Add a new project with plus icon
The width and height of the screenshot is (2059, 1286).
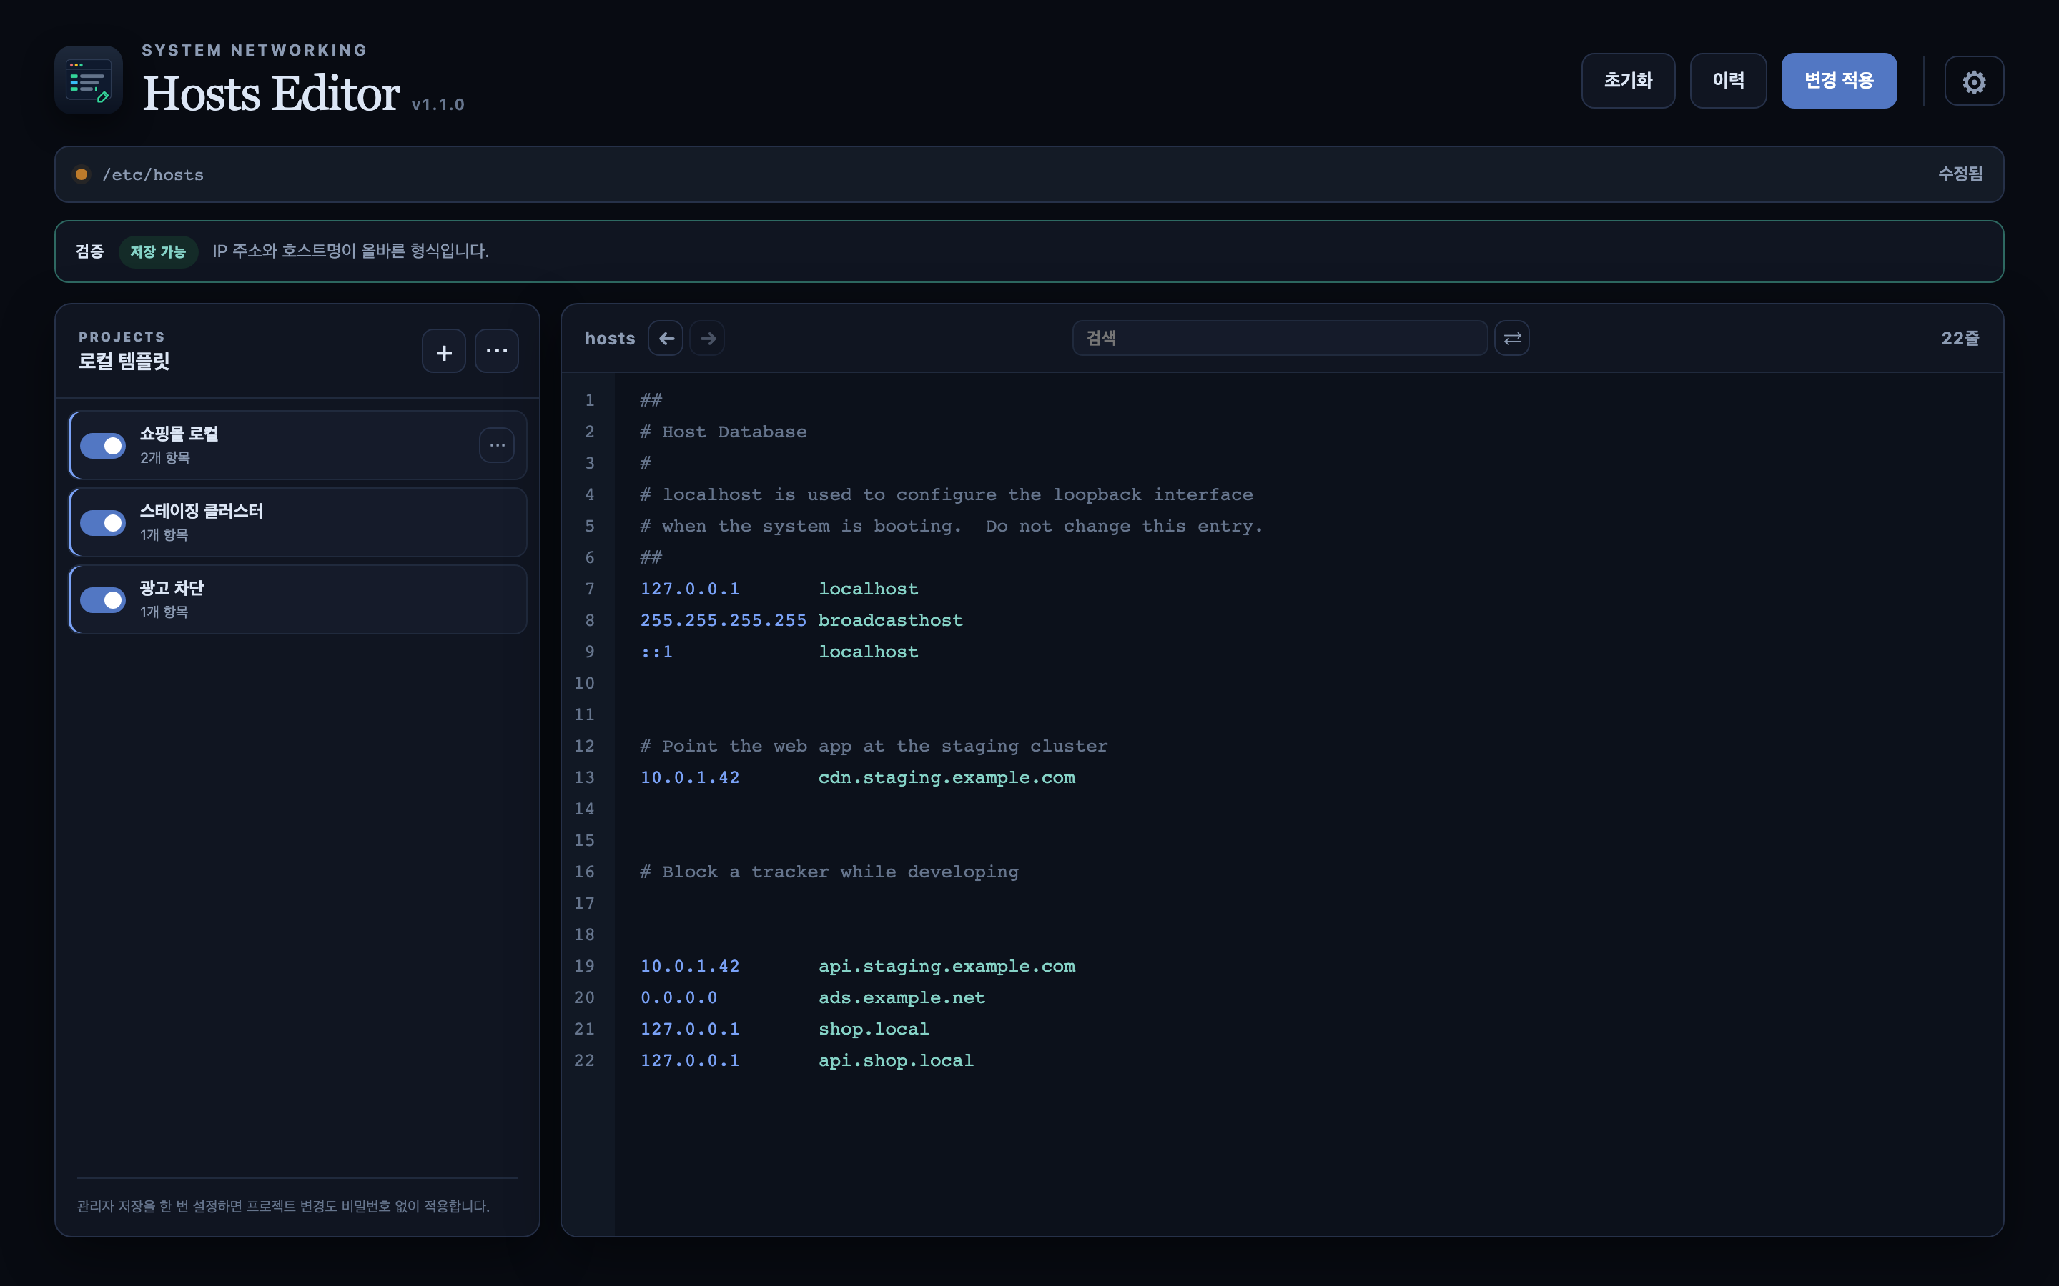coord(444,352)
